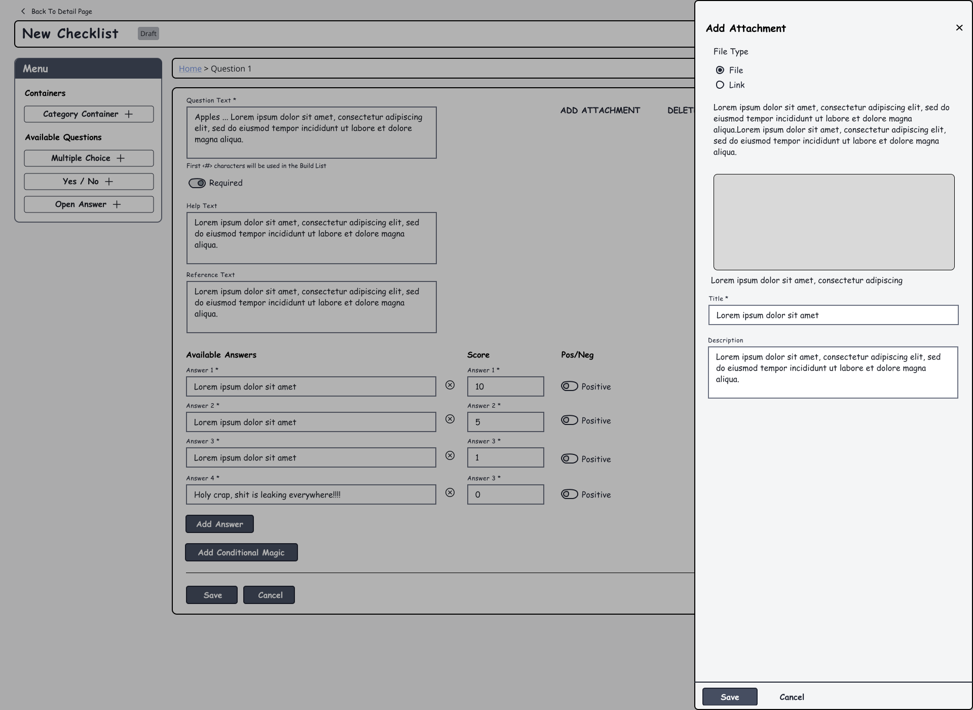The image size is (973, 710).
Task: Click the attachment Title input field
Action: coord(833,315)
